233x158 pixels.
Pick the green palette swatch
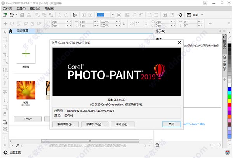tap(230, 97)
